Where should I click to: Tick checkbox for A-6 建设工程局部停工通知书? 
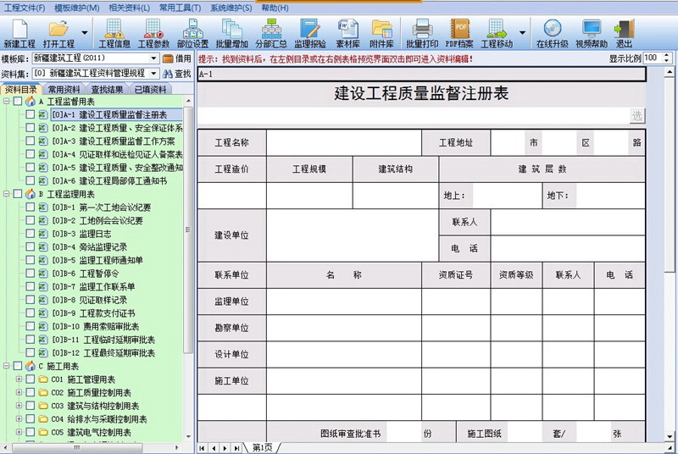click(30, 180)
